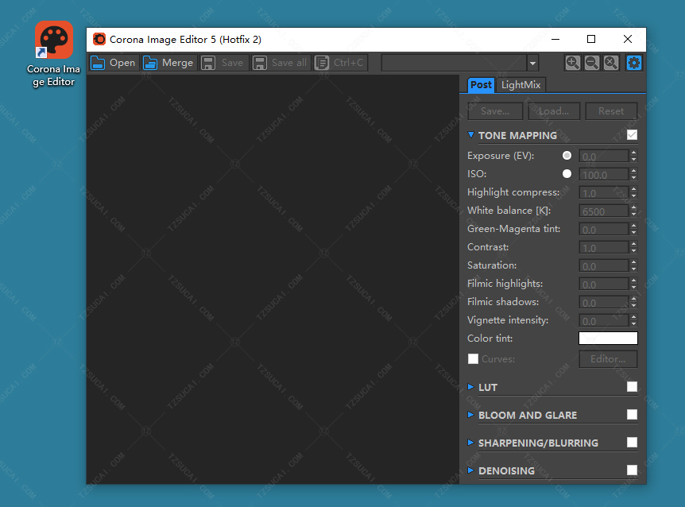
Task: Click the empty image viewport area
Action: point(273,280)
